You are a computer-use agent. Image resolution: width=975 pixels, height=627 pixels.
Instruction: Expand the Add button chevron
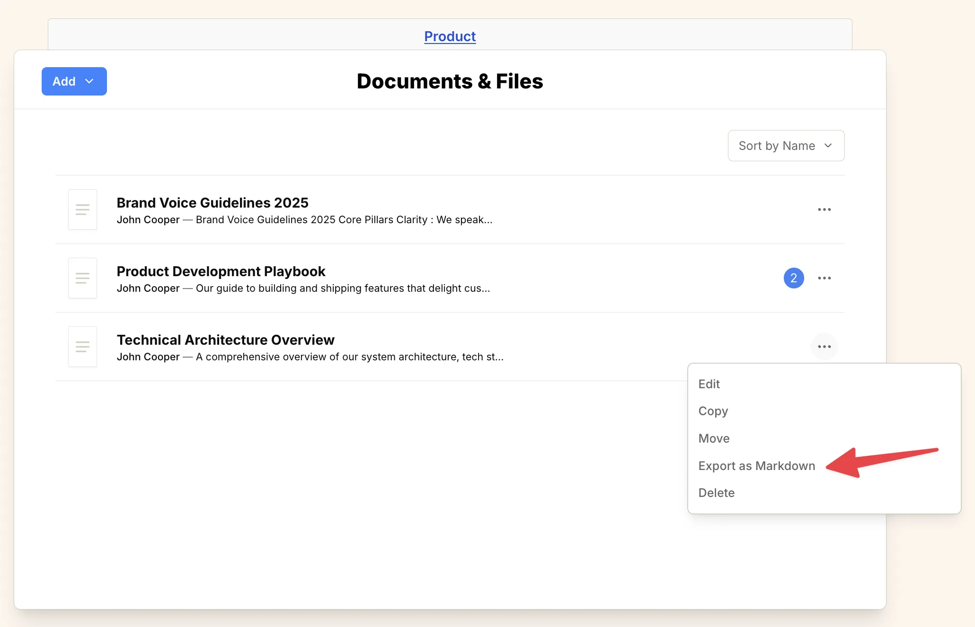point(89,81)
